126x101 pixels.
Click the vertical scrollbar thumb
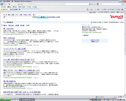(x=125, y=34)
